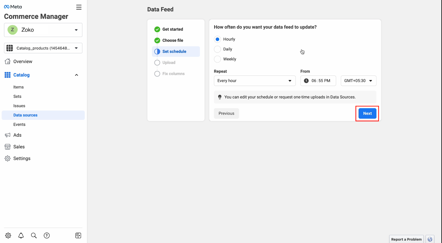Click the 06:55 PM time field

pyautogui.click(x=318, y=81)
